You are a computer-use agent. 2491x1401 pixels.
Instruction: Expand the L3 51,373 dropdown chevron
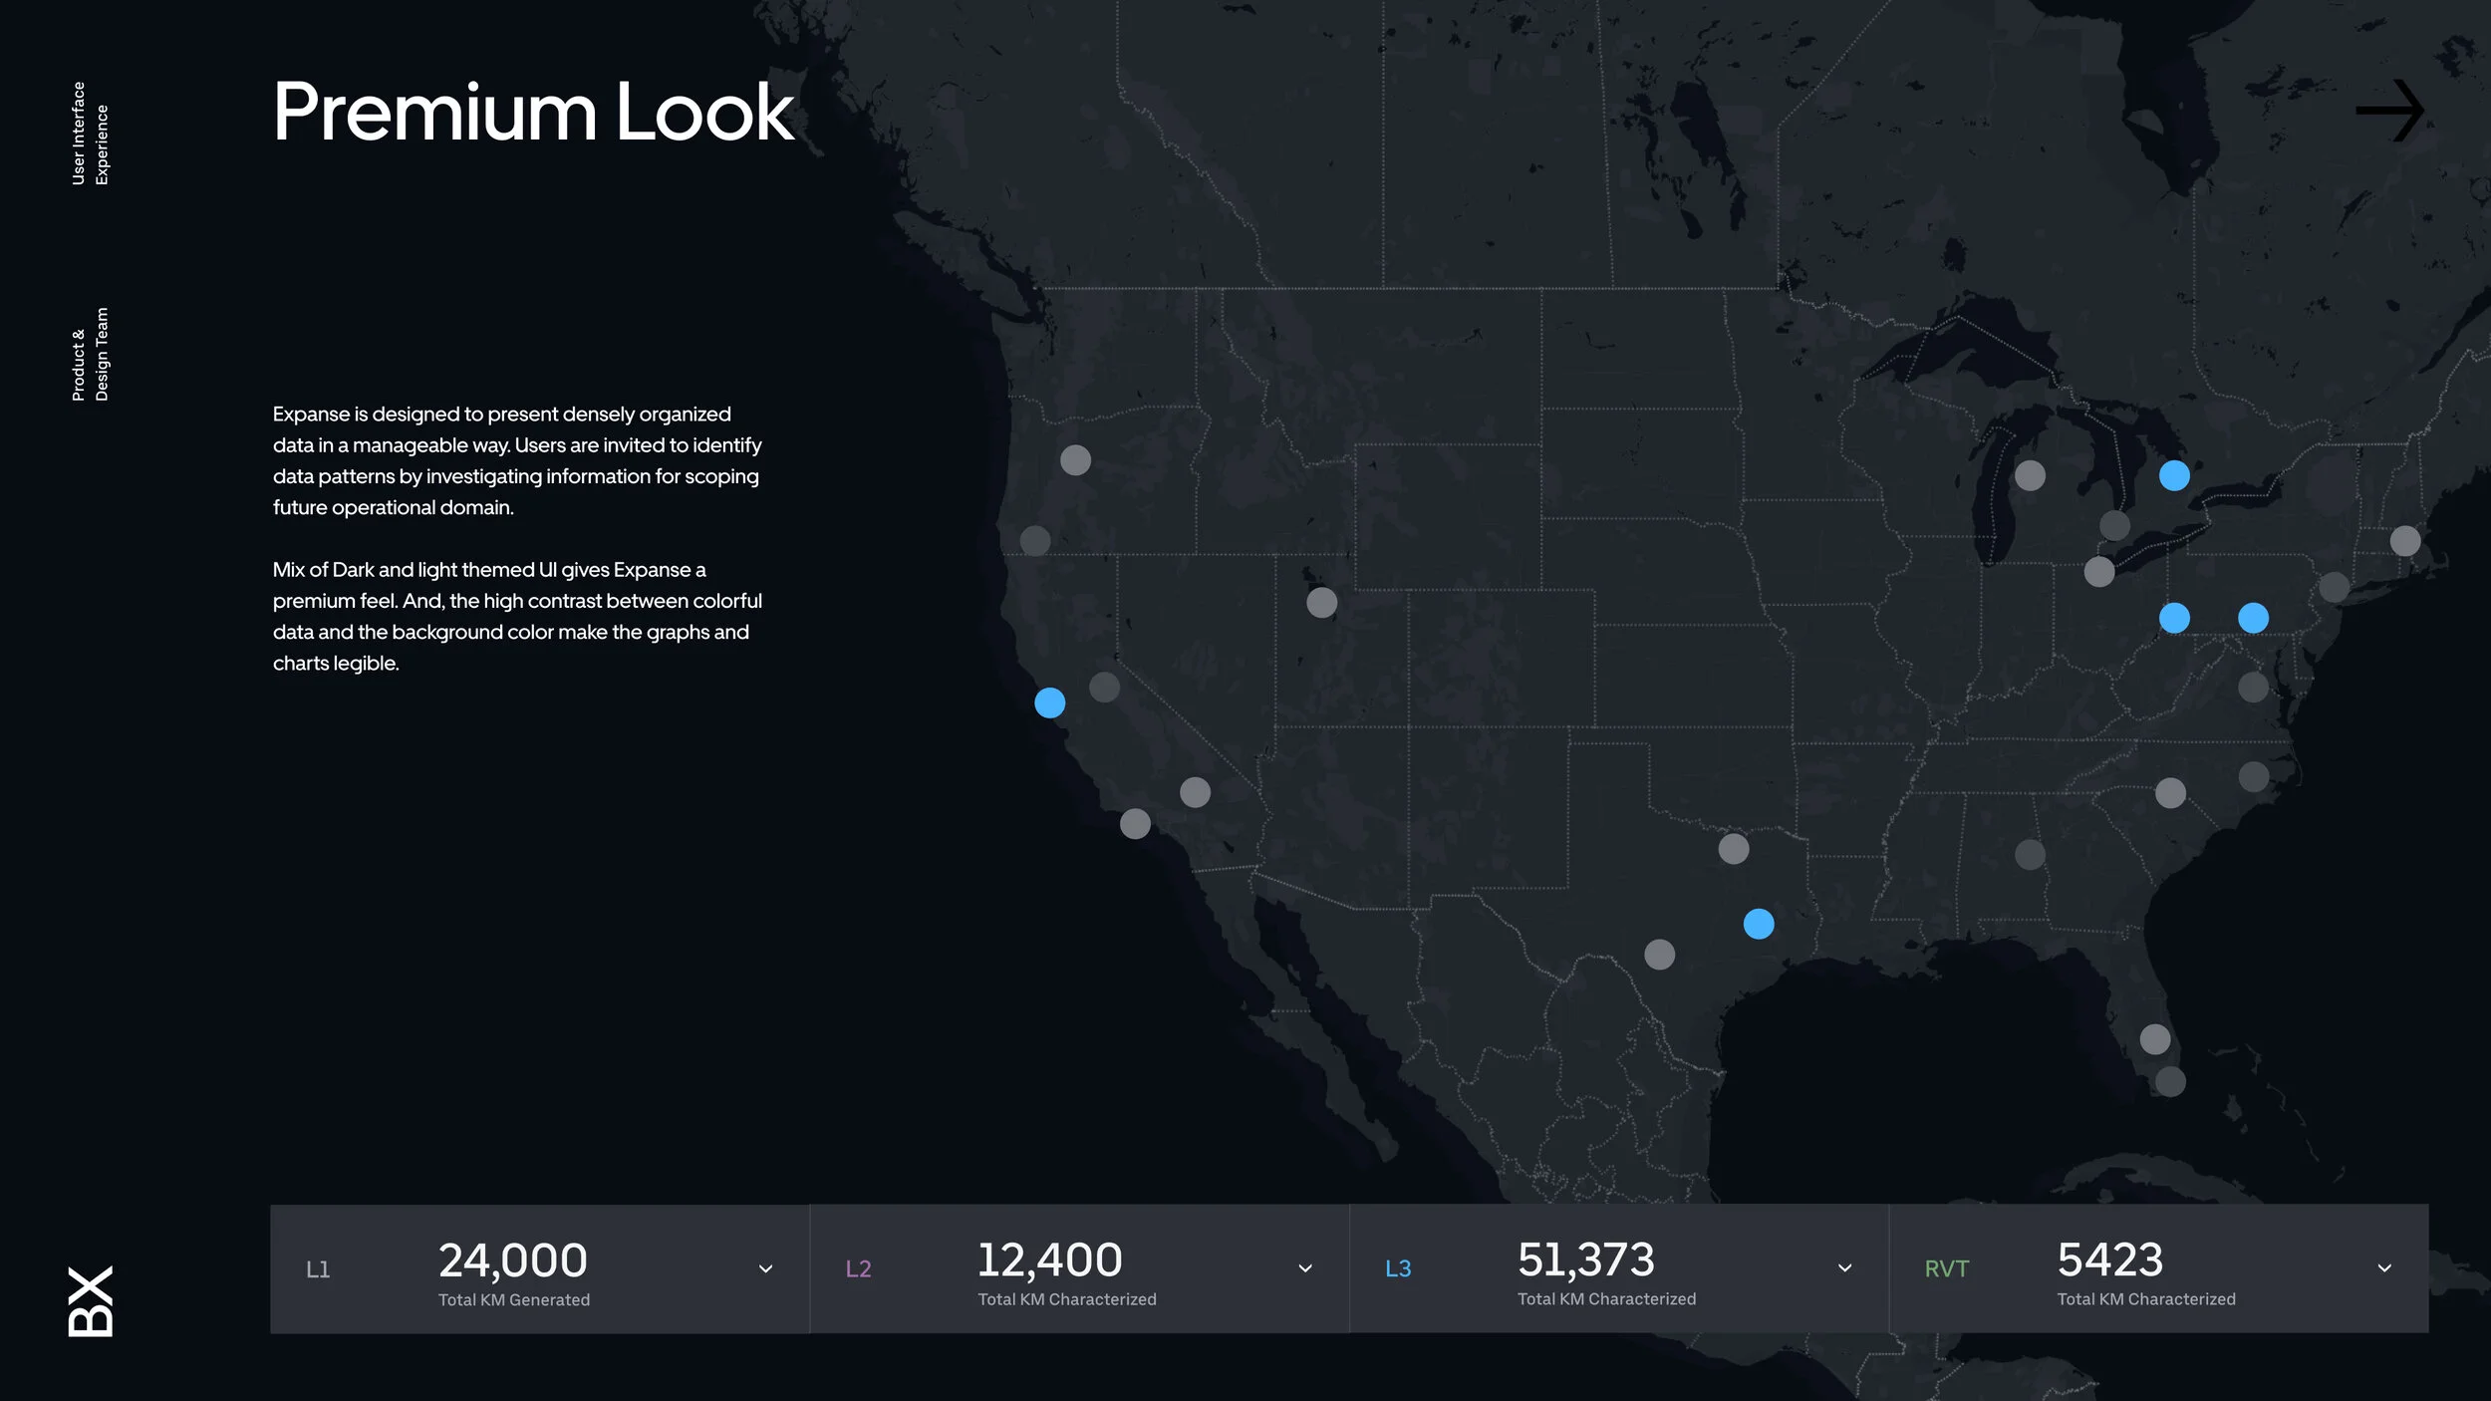click(x=1844, y=1268)
